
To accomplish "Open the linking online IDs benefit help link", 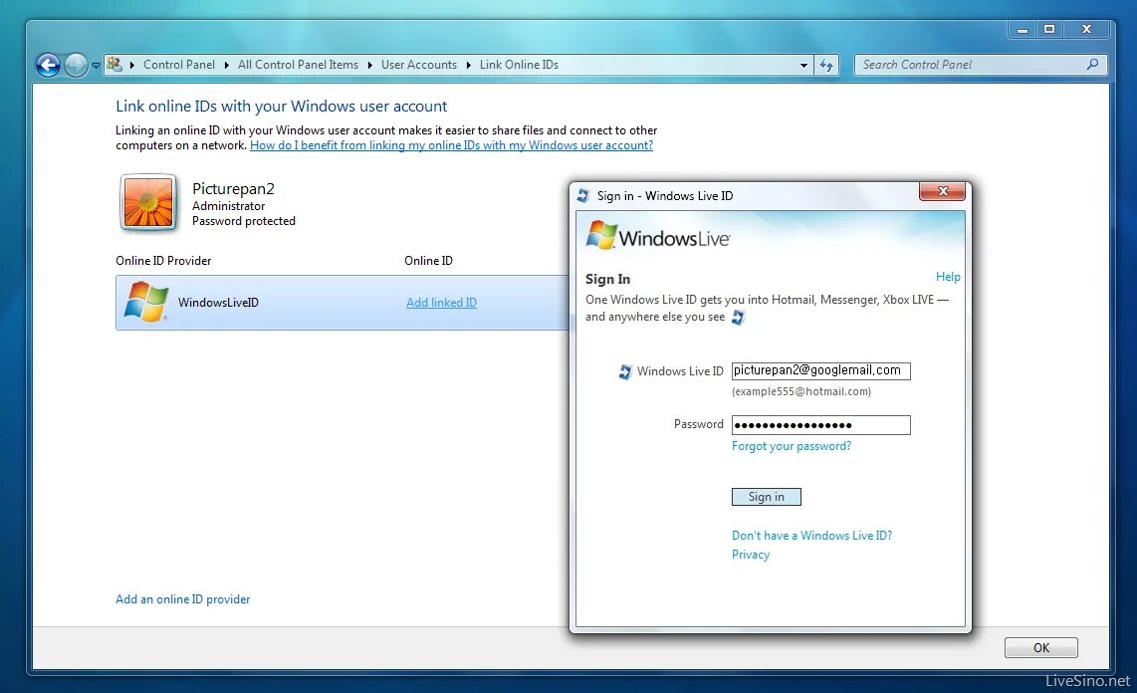I will point(451,145).
